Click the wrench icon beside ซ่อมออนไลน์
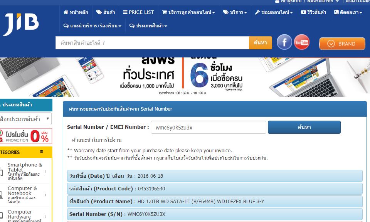Viewport: 370px width, 222px height. [x=257, y=12]
